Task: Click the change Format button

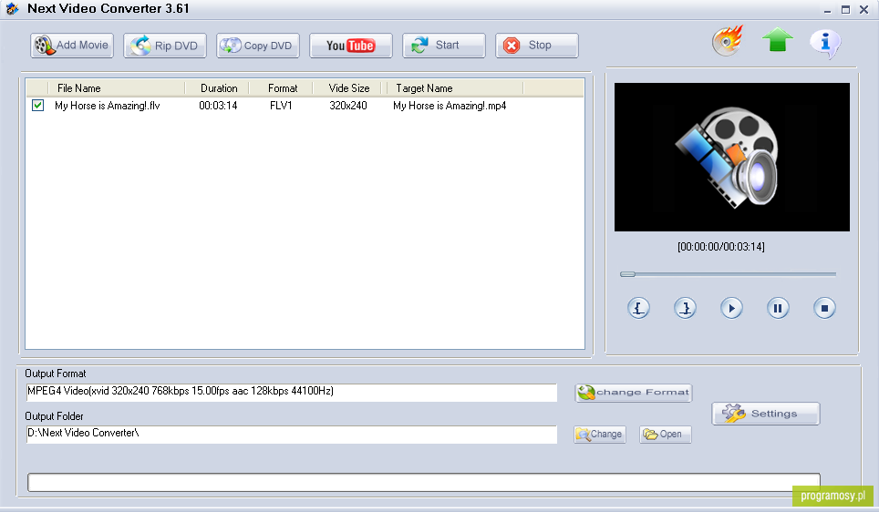Action: 634,393
